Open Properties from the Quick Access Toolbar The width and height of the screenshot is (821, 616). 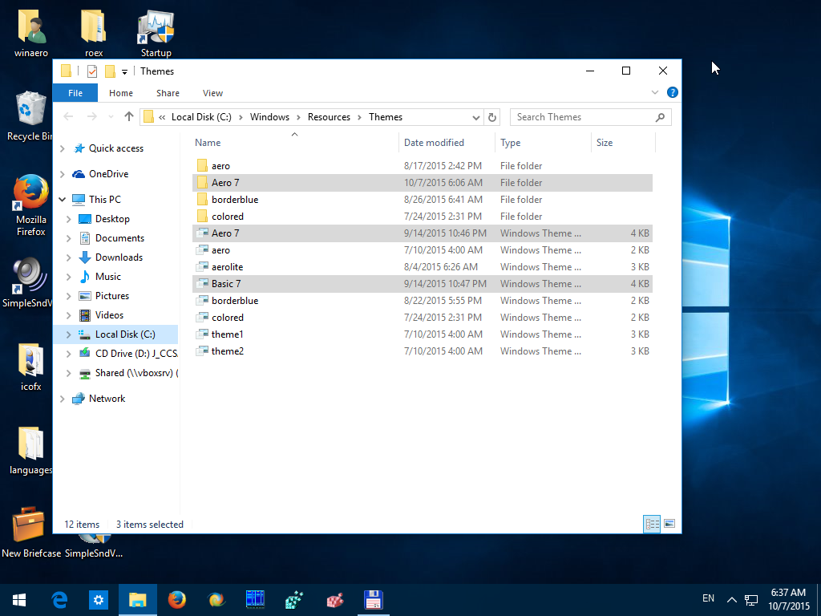pyautogui.click(x=91, y=71)
